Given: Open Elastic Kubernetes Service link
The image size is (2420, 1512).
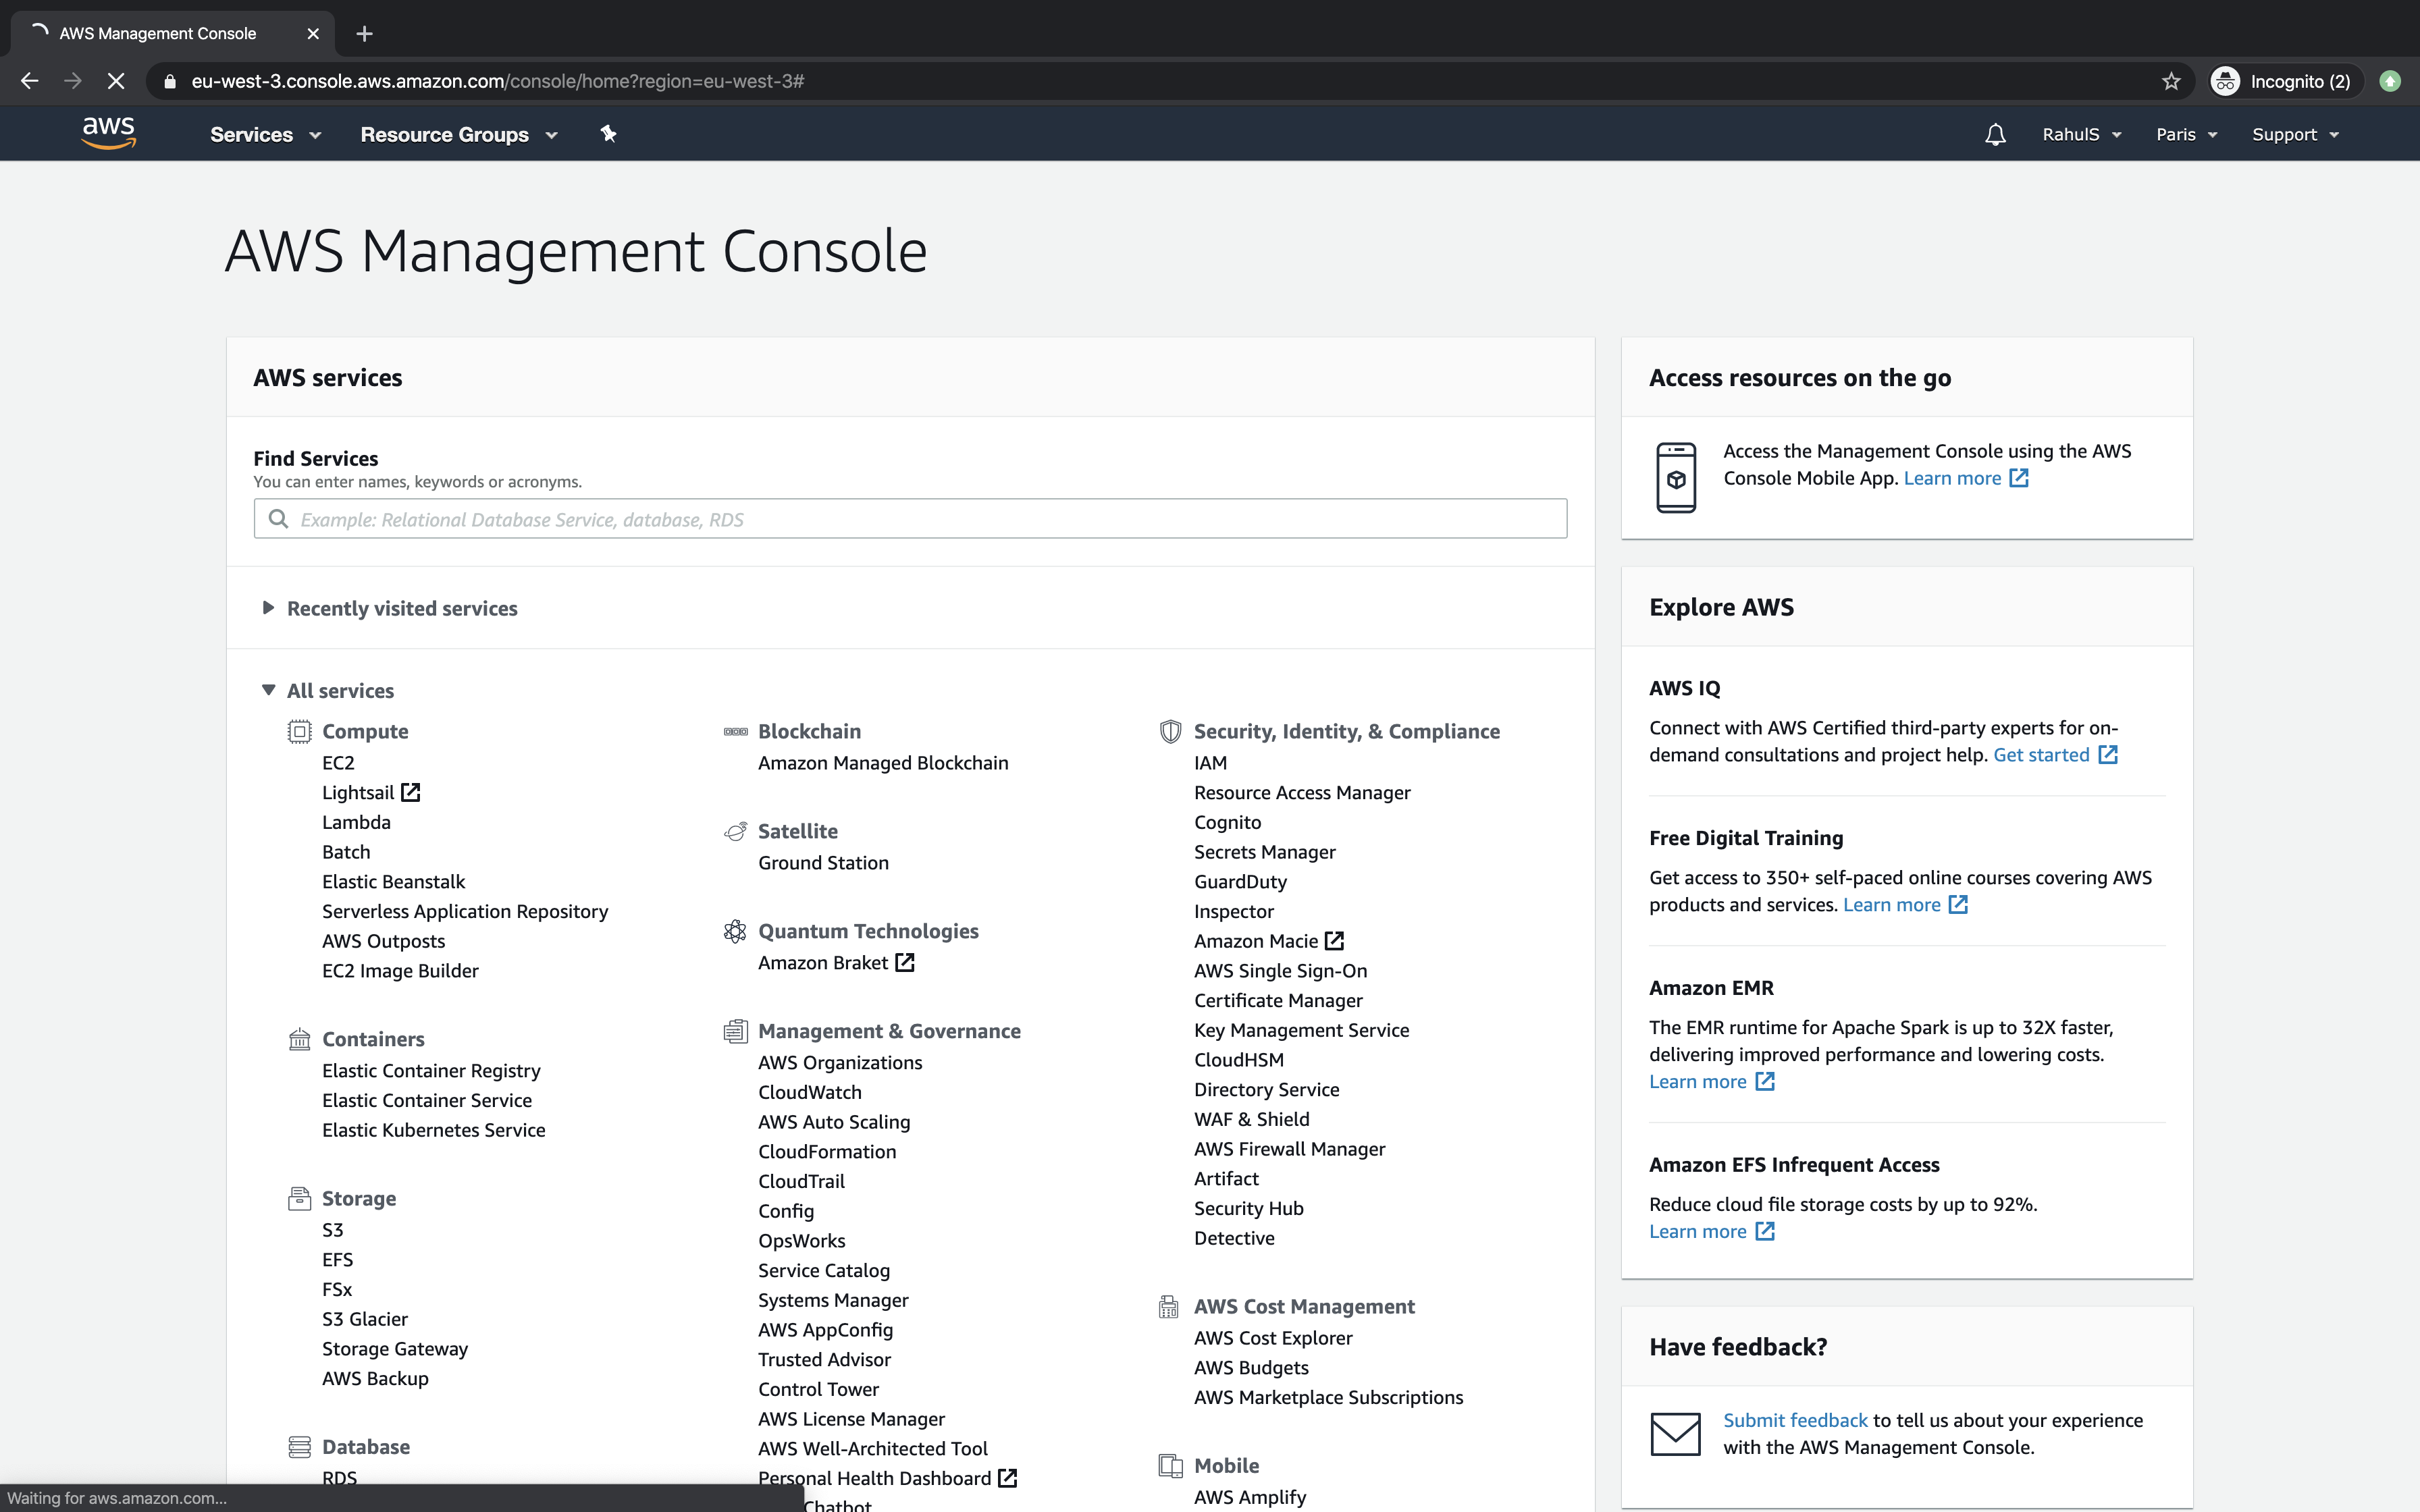Looking at the screenshot, I should tap(433, 1129).
